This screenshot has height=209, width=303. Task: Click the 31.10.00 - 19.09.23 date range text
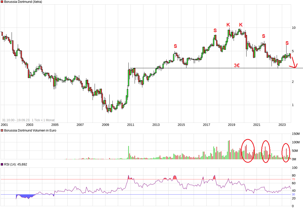click(15, 120)
